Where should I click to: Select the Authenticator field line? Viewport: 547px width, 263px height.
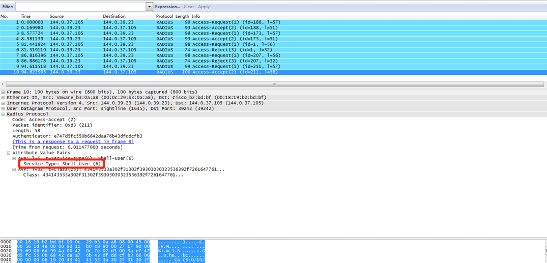(x=77, y=136)
